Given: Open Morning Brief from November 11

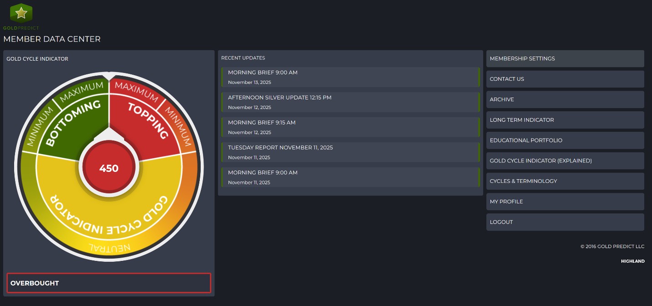Looking at the screenshot, I should (x=350, y=177).
